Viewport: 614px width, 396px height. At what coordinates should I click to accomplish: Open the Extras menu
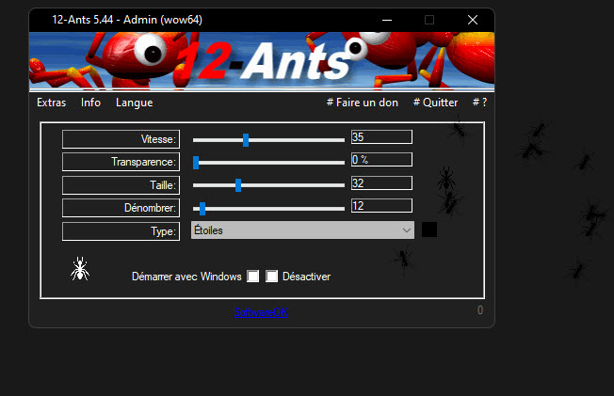(51, 103)
